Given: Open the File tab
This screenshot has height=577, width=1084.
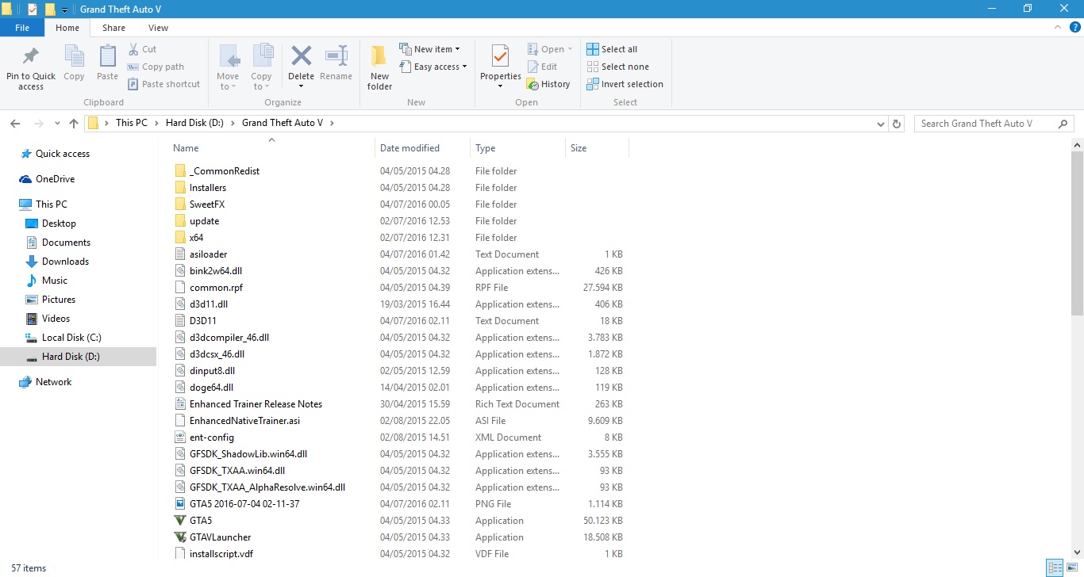Looking at the screenshot, I should (22, 28).
